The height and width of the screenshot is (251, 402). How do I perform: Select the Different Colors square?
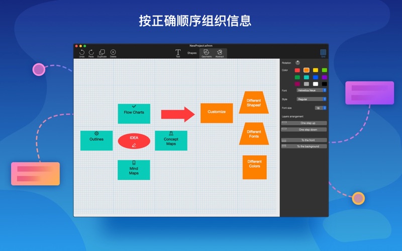pyautogui.click(x=255, y=167)
